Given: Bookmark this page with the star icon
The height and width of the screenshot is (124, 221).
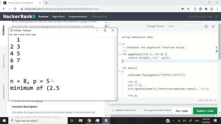Looking at the screenshot, I should pyautogui.click(x=188, y=9).
